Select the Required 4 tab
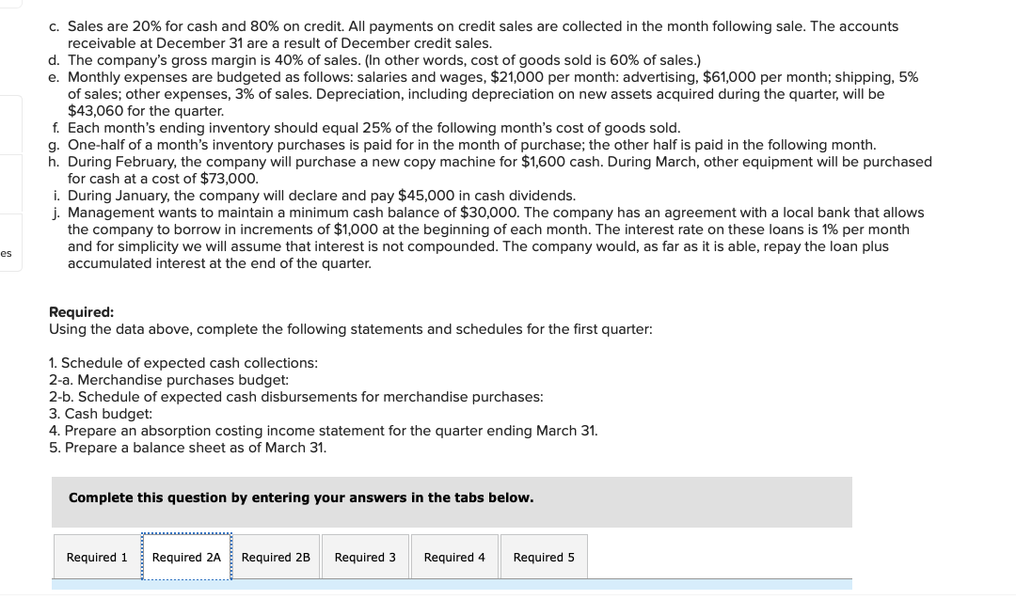The width and height of the screenshot is (1016, 600). [454, 557]
